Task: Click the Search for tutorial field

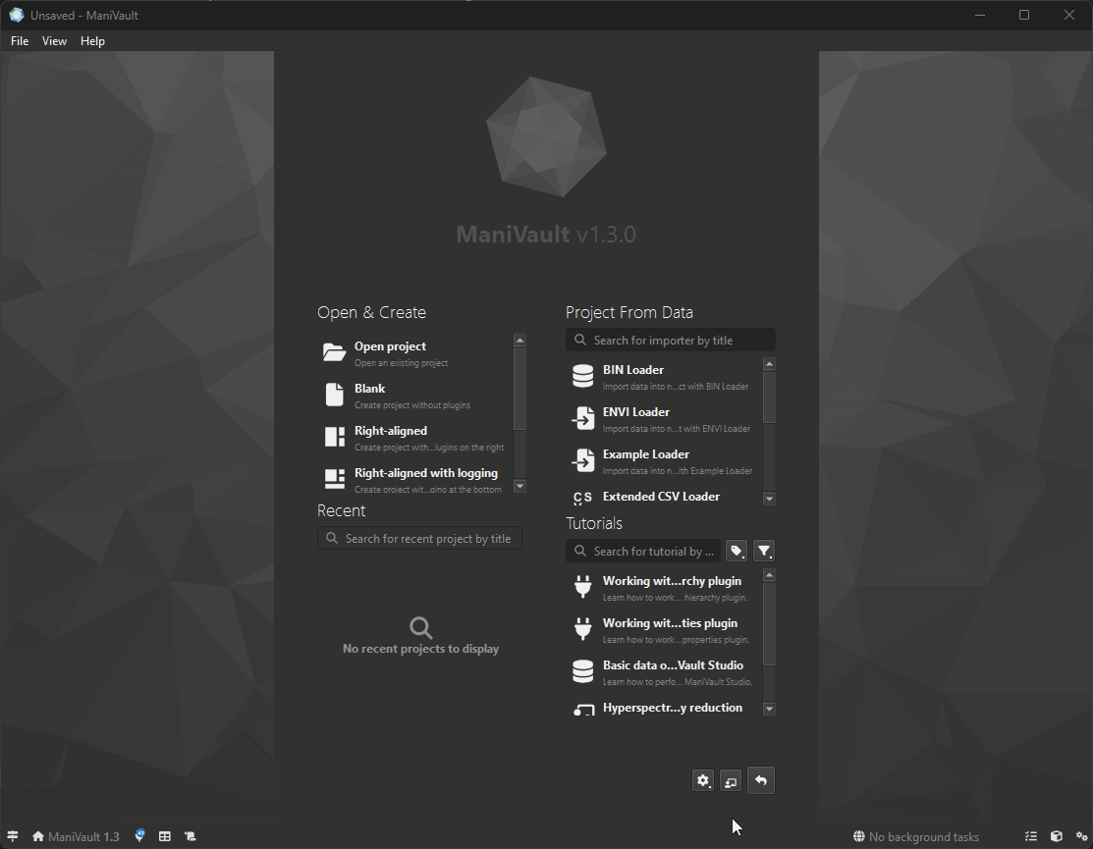Action: point(642,551)
